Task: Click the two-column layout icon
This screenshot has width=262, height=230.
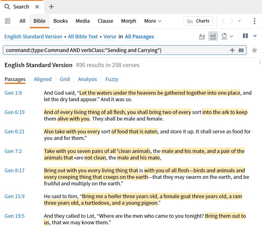Action: (245, 36)
